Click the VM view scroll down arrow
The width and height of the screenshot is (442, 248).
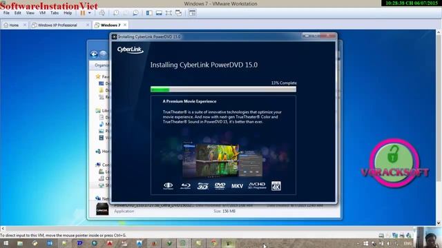[439, 223]
